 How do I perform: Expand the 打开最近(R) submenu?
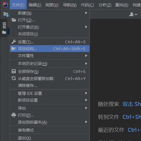pyautogui.click(x=50, y=27)
